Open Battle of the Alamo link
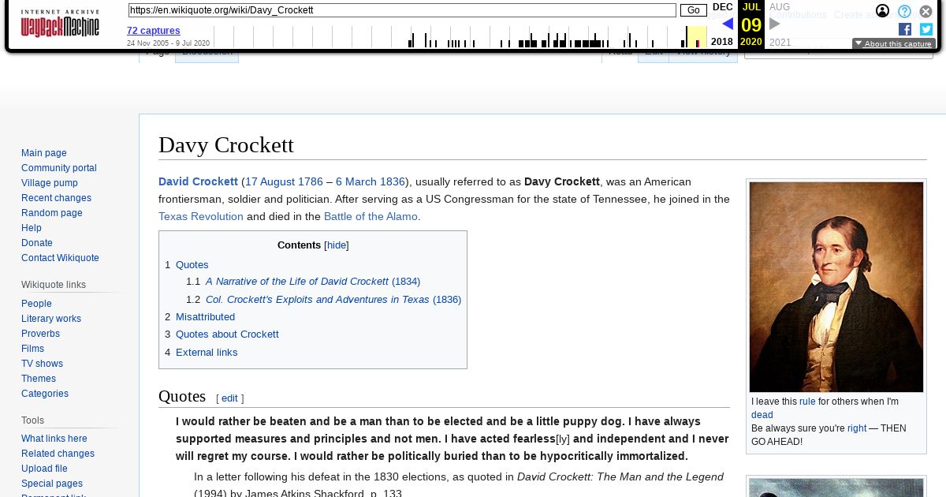The width and height of the screenshot is (946, 497). (x=371, y=216)
